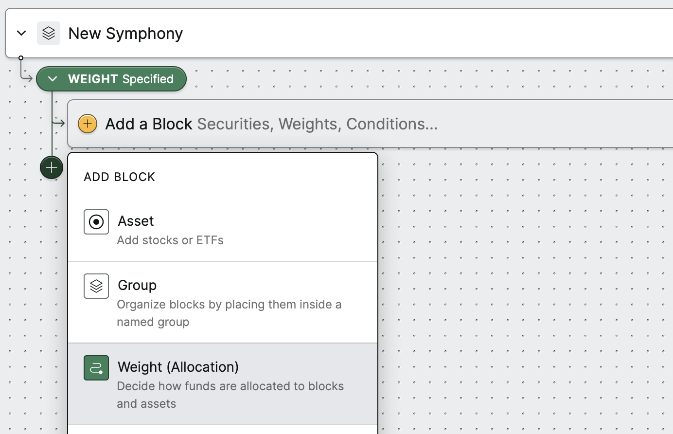
Task: Click the layers icon beside New Symphony
Action: pos(49,33)
